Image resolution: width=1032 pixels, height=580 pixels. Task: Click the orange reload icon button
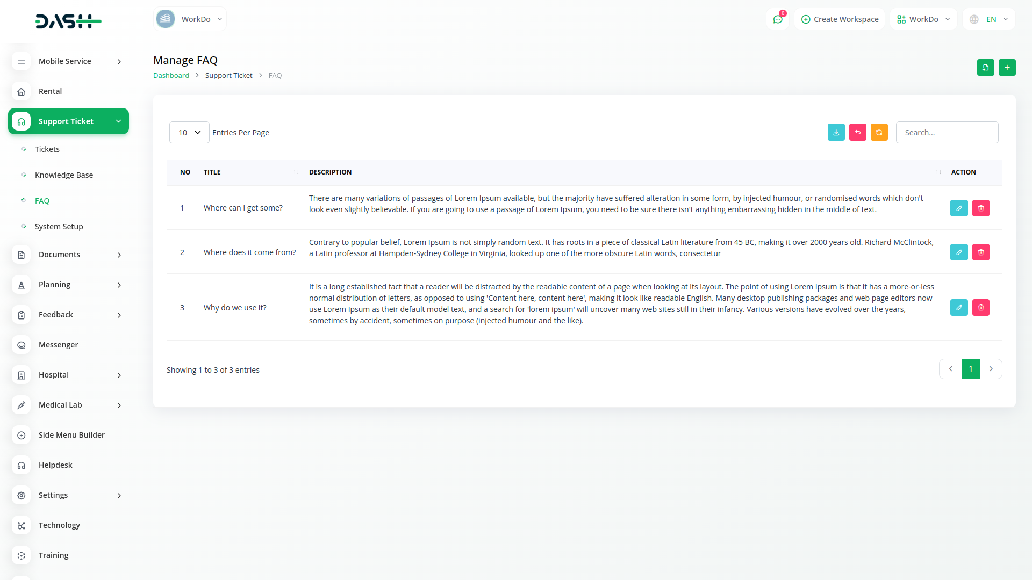879,133
